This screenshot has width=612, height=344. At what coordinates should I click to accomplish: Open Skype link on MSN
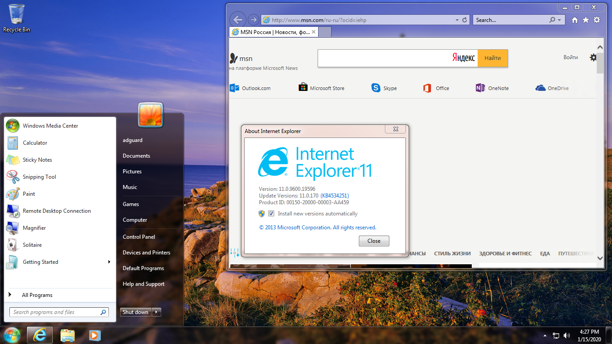384,88
